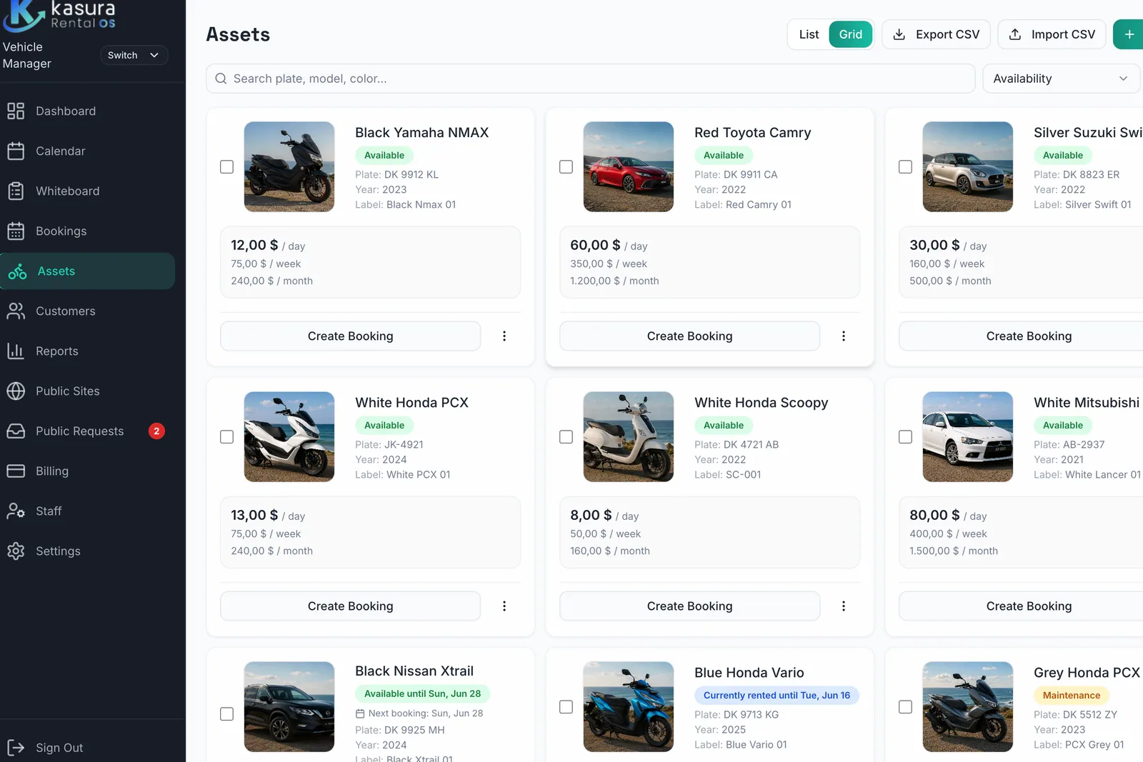Open more options for White Honda PCX

tap(504, 606)
